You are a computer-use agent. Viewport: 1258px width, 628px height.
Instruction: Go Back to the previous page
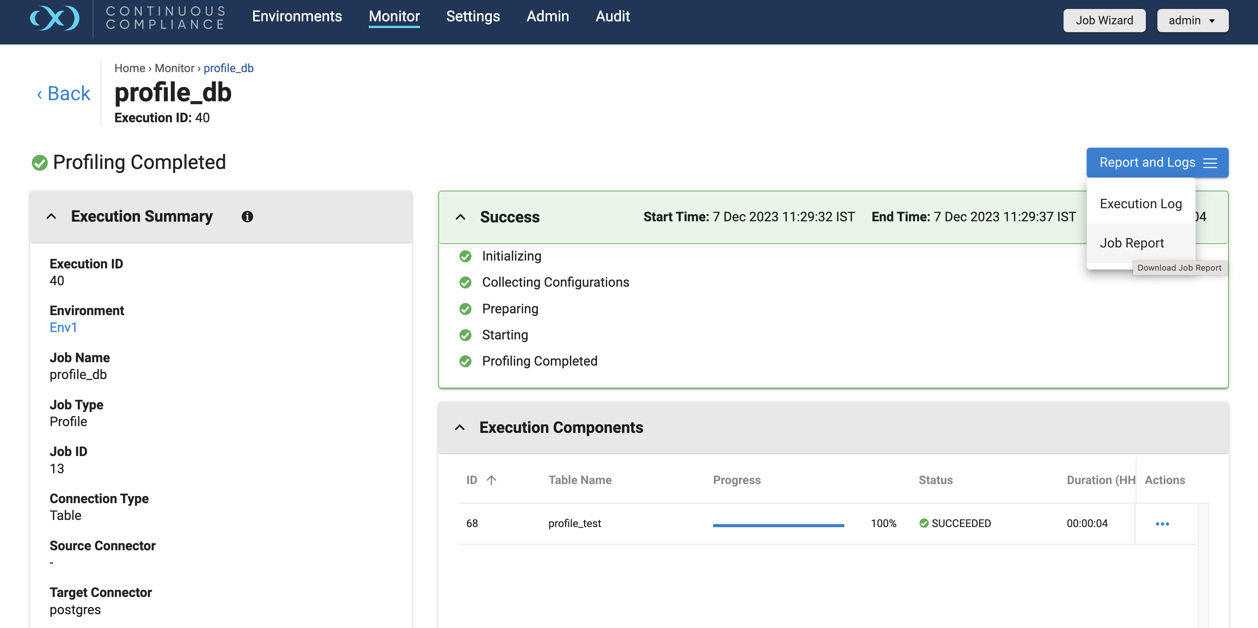(64, 93)
